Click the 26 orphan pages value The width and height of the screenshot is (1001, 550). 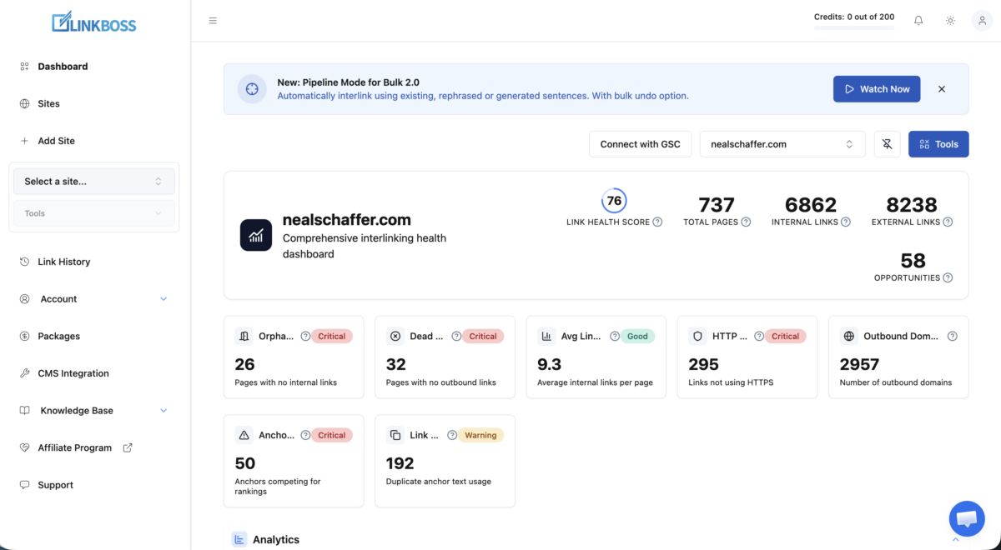coord(245,364)
